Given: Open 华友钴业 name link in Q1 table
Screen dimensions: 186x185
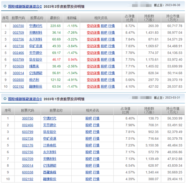Looking at the screenshot, I should (50, 132).
